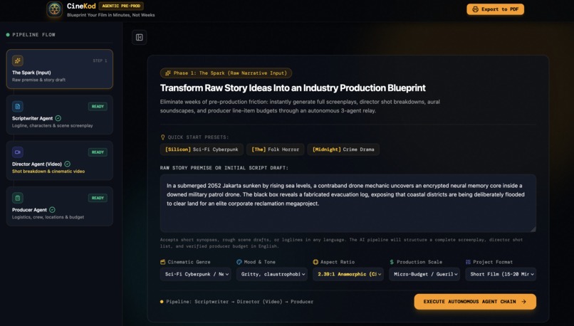The image size is (574, 326).
Task: Apply the [Midnight] Crime Drama preset
Action: click(343, 149)
